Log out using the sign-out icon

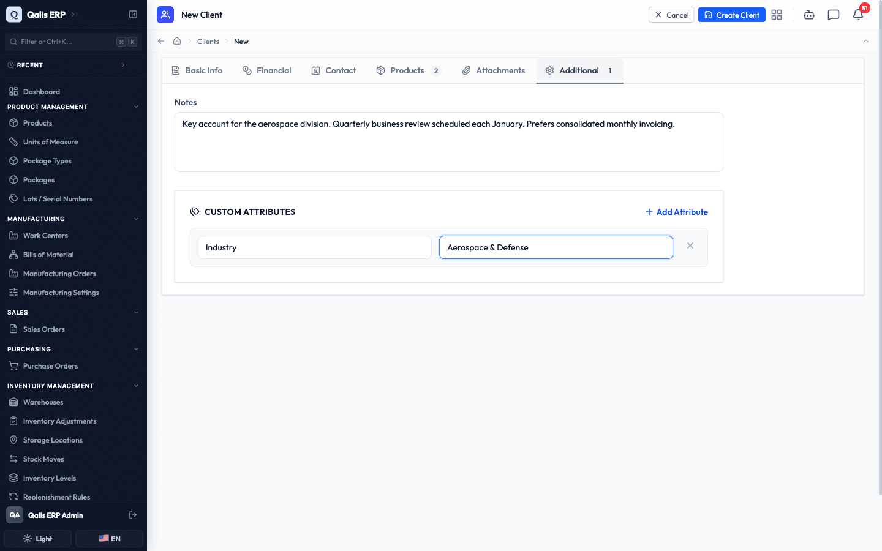click(x=133, y=515)
